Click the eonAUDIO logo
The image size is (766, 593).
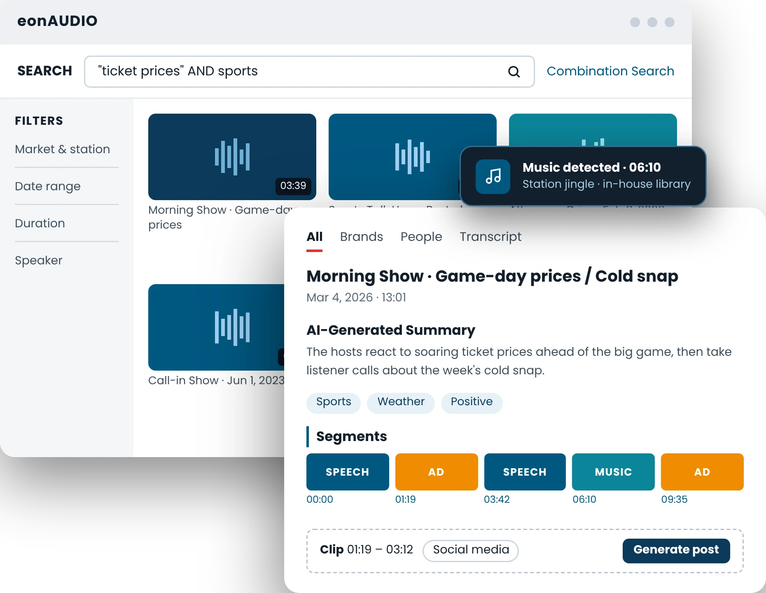57,21
